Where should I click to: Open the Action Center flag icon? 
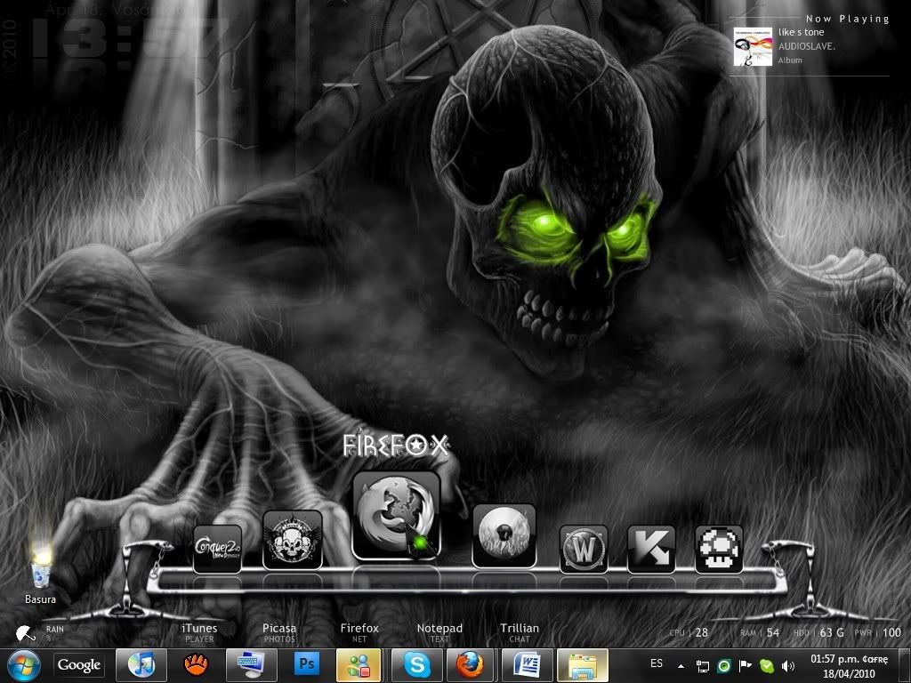tap(745, 666)
